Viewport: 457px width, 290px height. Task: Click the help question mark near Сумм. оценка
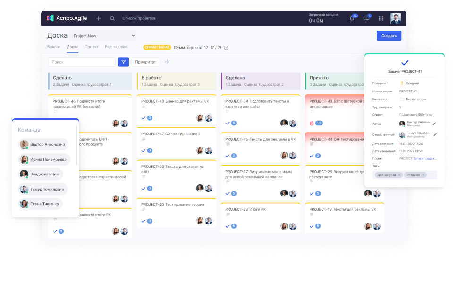click(x=226, y=47)
